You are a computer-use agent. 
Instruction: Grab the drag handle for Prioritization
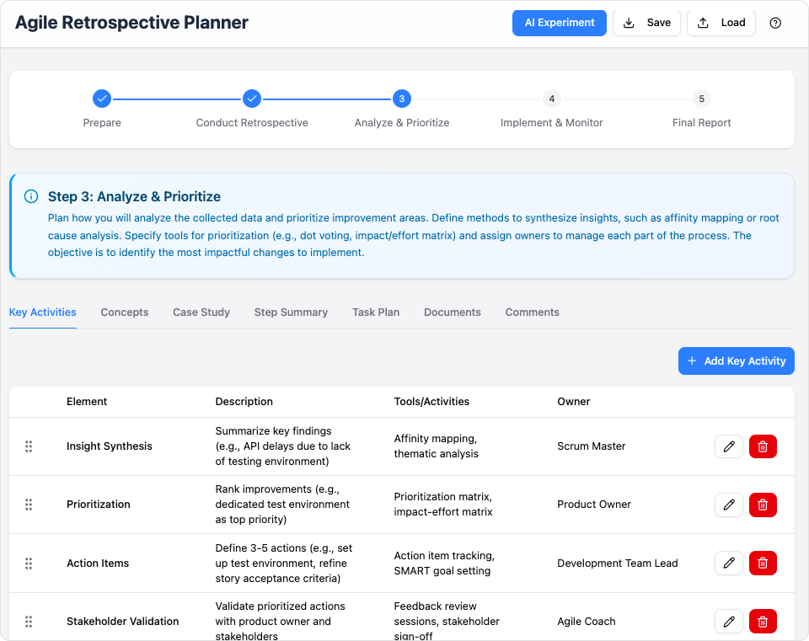29,505
